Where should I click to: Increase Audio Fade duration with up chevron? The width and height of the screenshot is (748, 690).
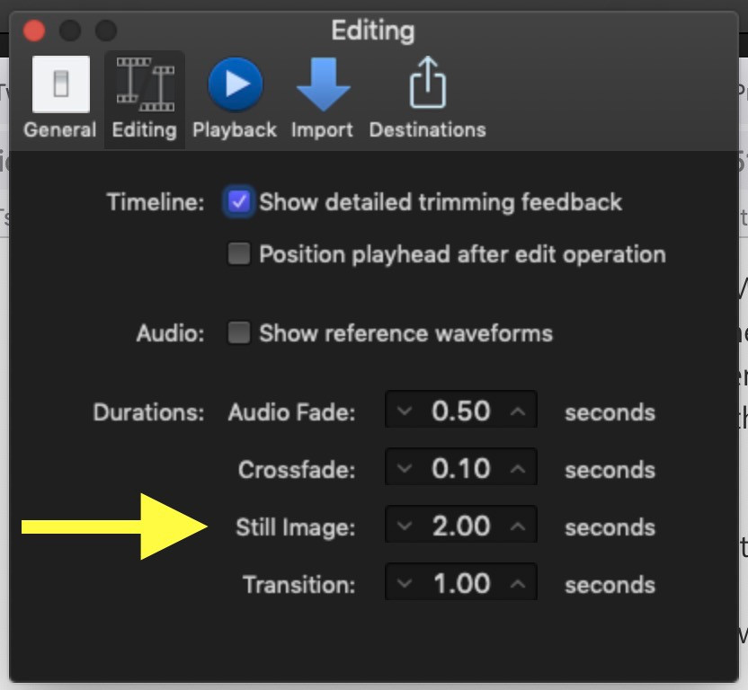coord(518,412)
